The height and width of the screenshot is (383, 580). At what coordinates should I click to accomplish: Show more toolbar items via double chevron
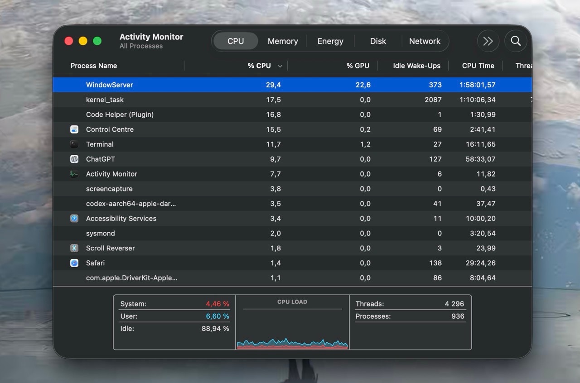[x=488, y=41]
